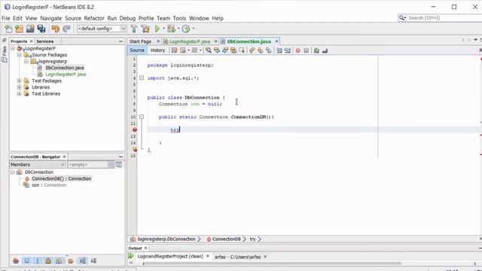Image resolution: width=482 pixels, height=271 pixels.
Task: Open the Tools menu
Action: [x=179, y=18]
